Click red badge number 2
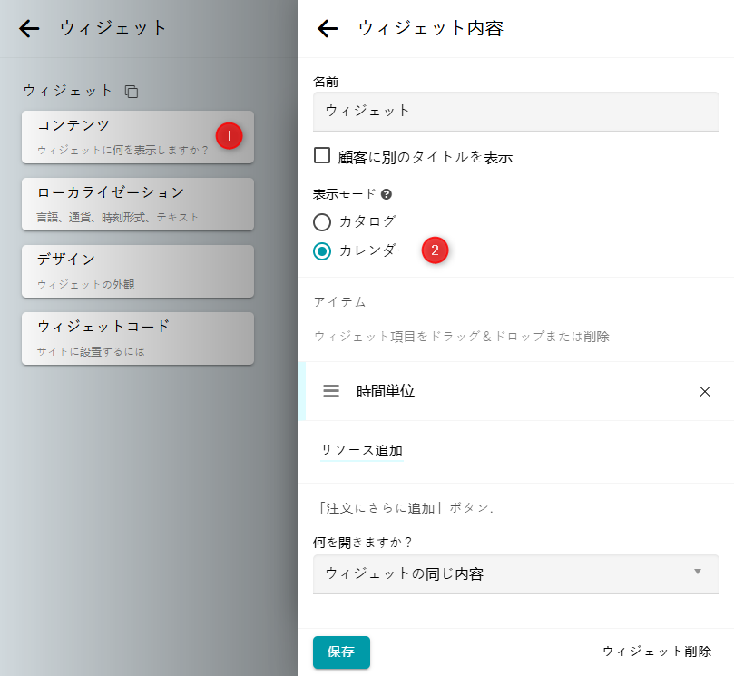734x676 pixels. (436, 250)
